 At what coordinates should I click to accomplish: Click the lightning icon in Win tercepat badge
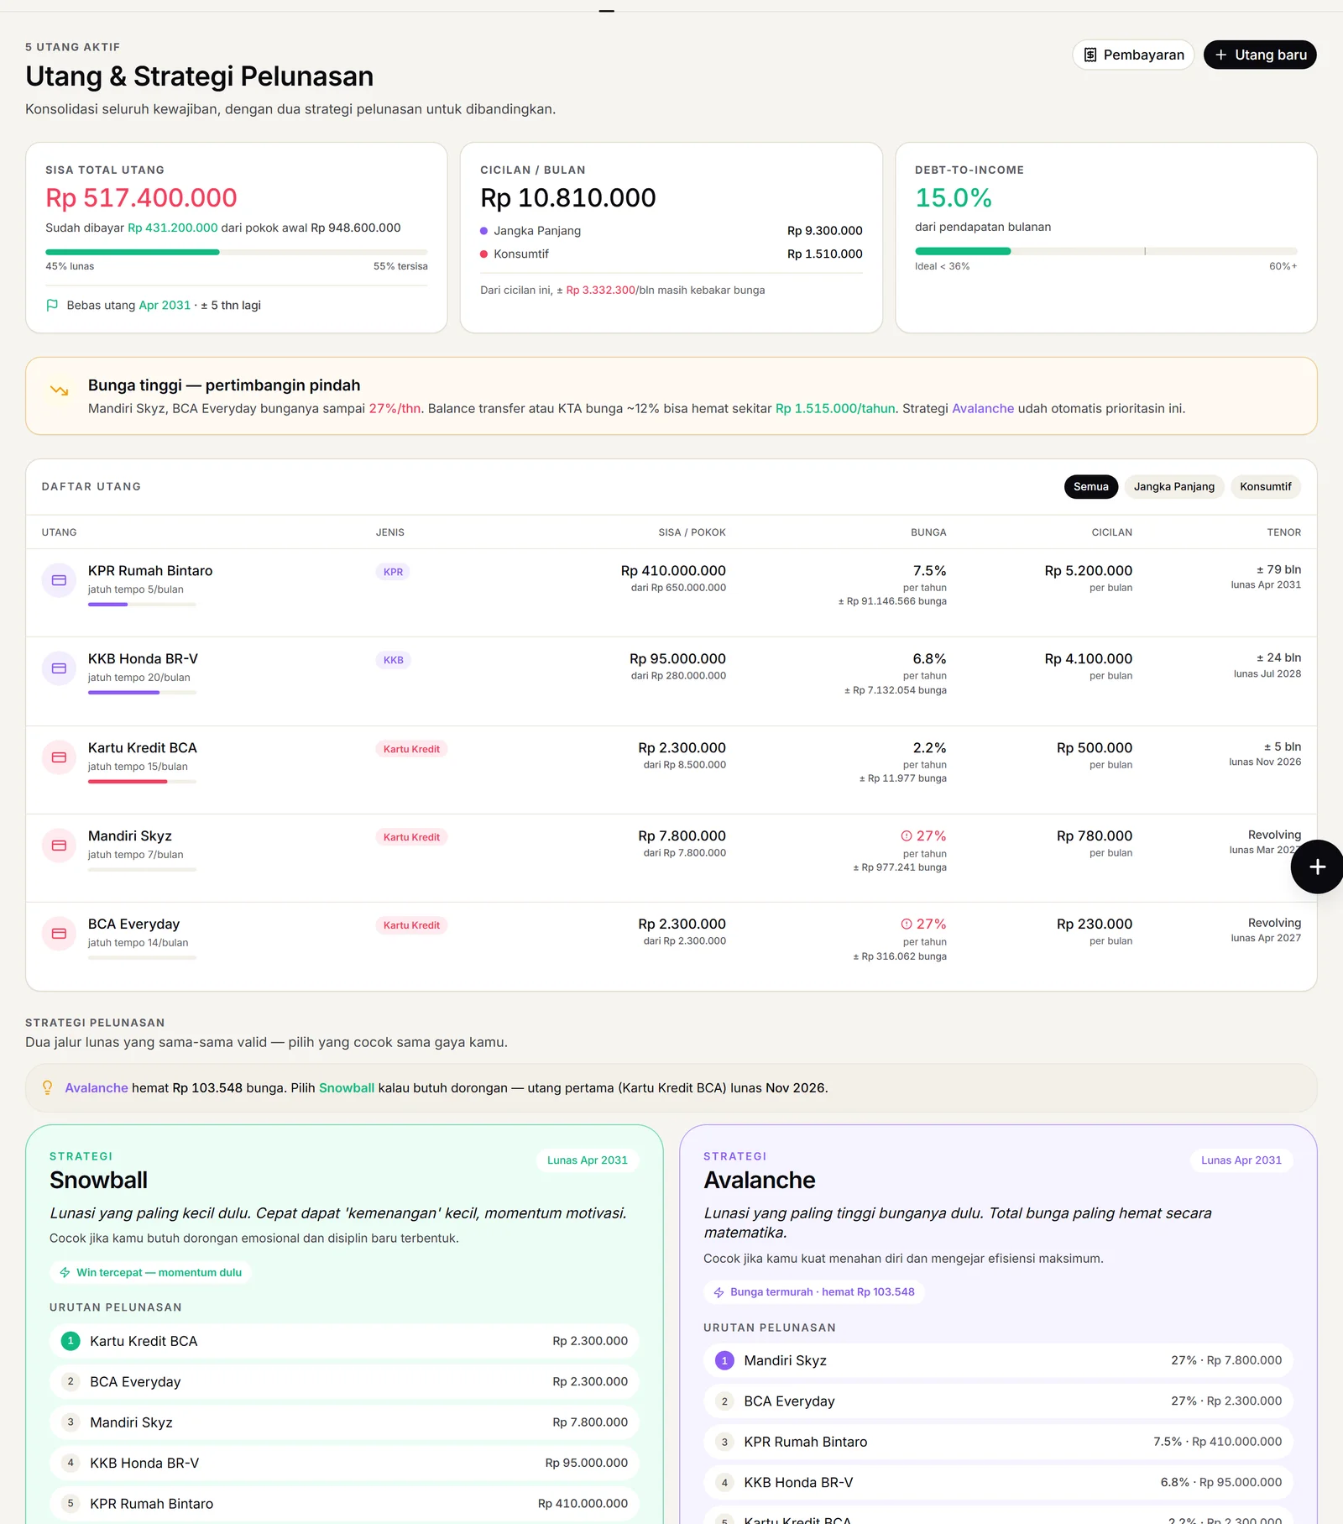click(65, 1273)
